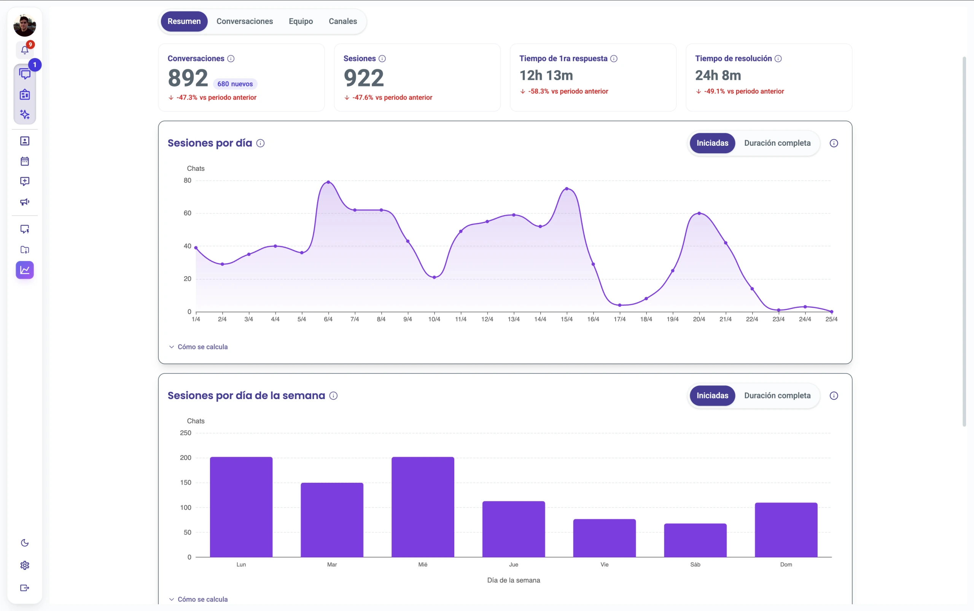Click the page vertical scrollbar
Screen dimensions: 974x611
[x=964, y=242]
